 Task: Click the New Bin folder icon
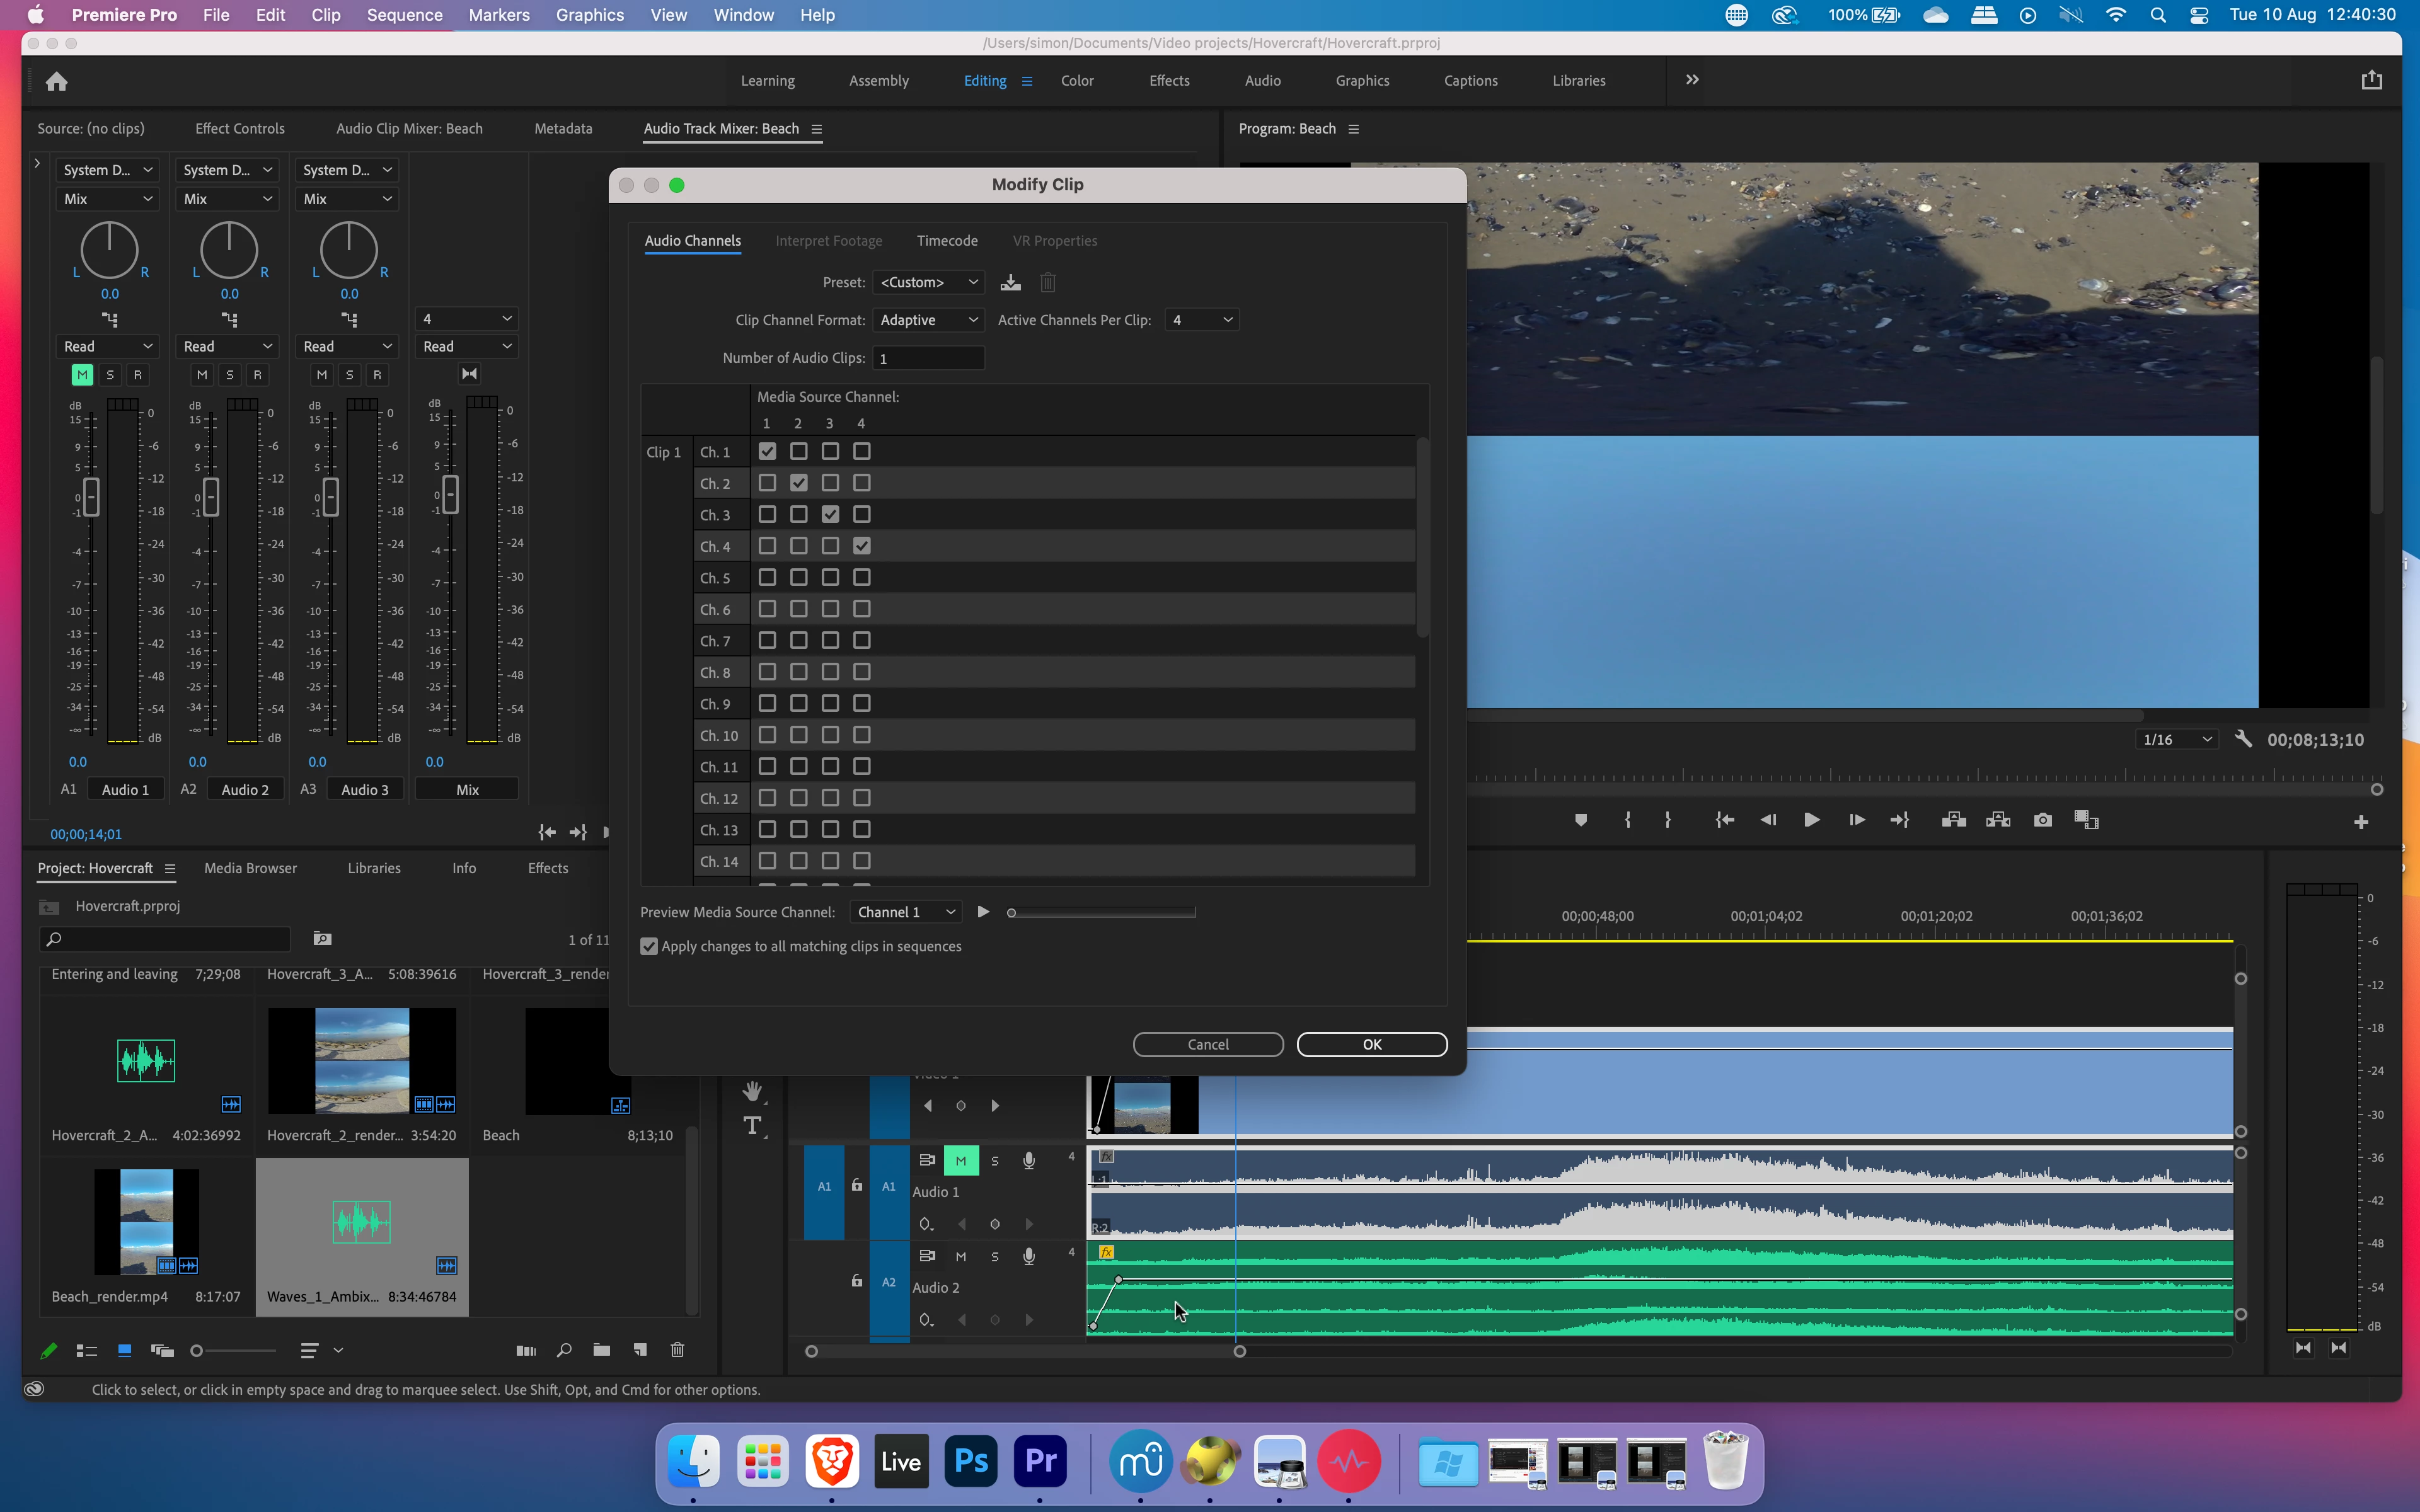click(x=601, y=1350)
